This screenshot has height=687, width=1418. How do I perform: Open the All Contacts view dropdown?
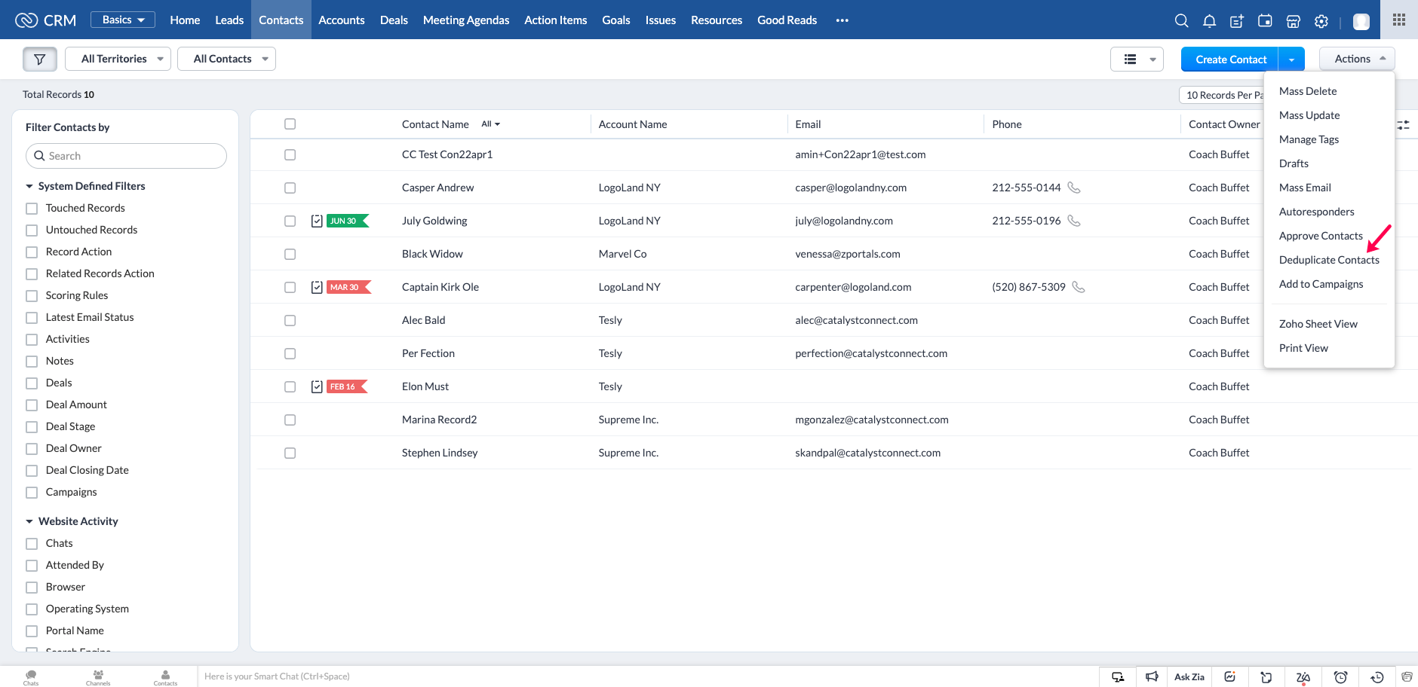[x=226, y=59]
